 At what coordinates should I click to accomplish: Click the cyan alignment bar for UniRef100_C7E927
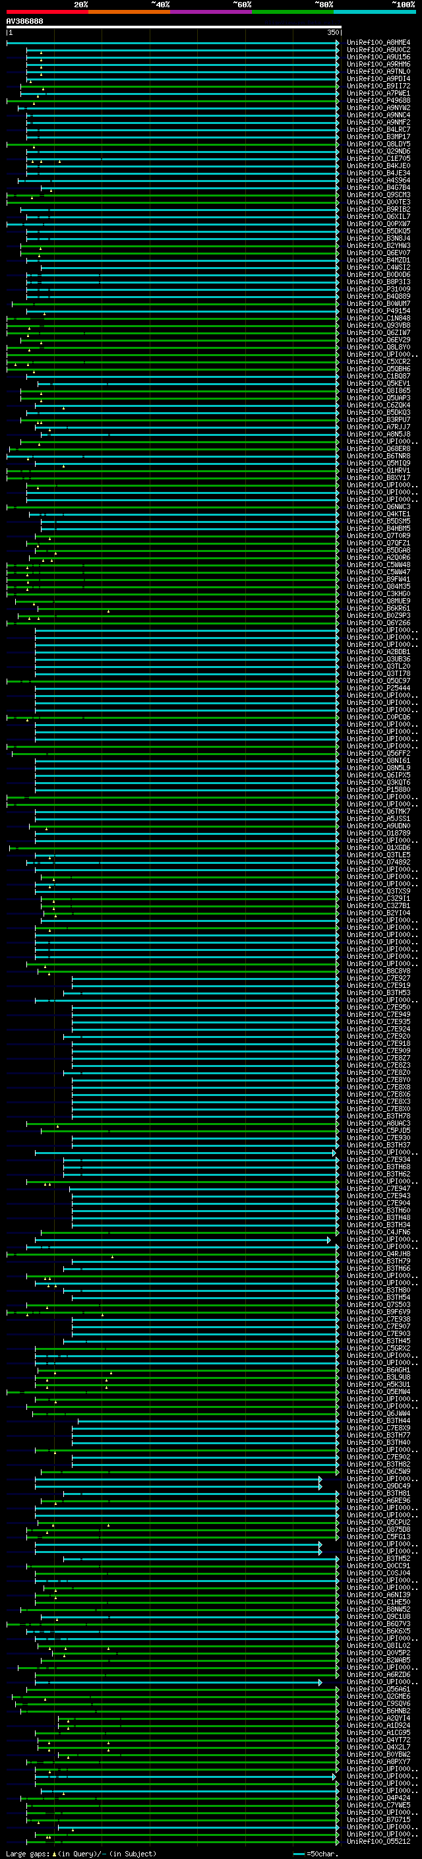pos(202,978)
